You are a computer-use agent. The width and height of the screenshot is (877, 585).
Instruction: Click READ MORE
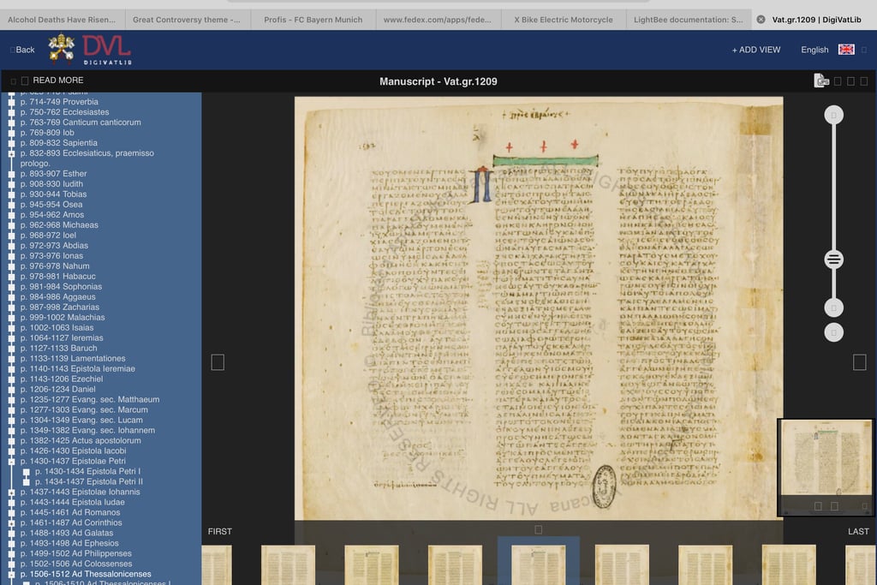tap(58, 81)
